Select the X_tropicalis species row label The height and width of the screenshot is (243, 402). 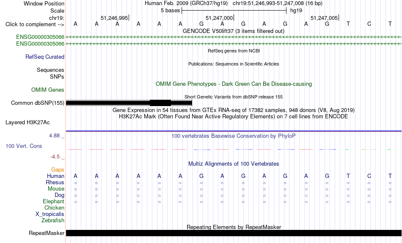tap(50, 214)
